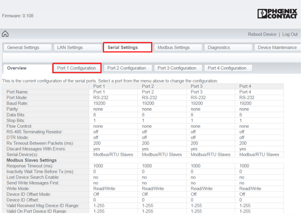Viewport: 301px width, 216px height.
Task: Click the home icon
Action: point(5,34)
